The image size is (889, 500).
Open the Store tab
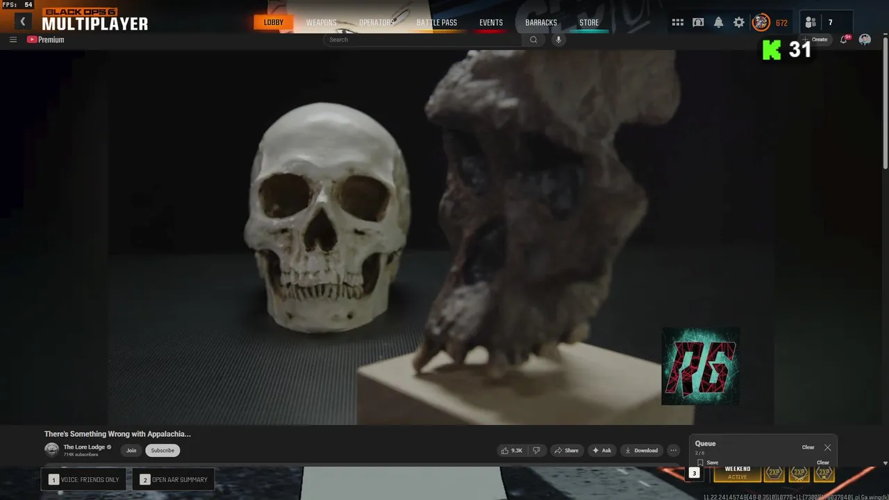[x=589, y=23]
